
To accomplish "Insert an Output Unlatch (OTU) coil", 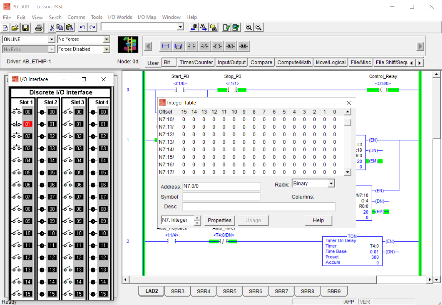I will pos(244,46).
